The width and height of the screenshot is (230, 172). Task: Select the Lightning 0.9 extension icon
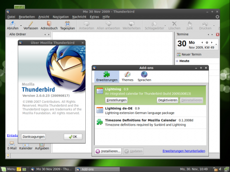[x=100, y=91]
